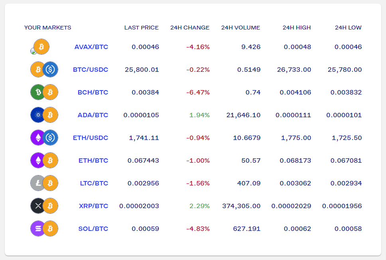
Task: Click the Litecoin LTC pair icon
Action: 44,183
